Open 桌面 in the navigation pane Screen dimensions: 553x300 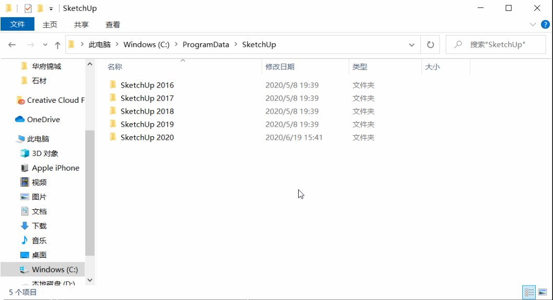(x=39, y=255)
